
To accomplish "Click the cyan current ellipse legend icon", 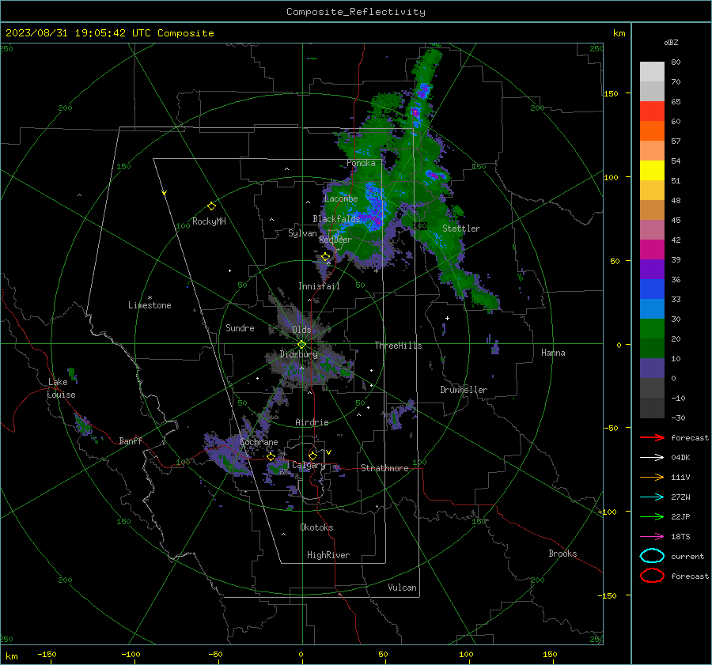I will 652,556.
